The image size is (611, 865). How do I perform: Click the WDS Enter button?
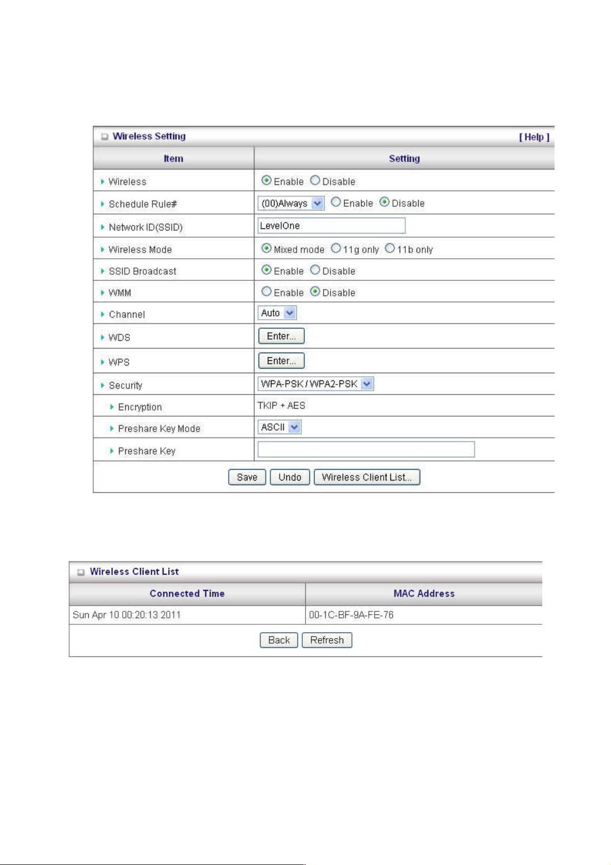[281, 336]
